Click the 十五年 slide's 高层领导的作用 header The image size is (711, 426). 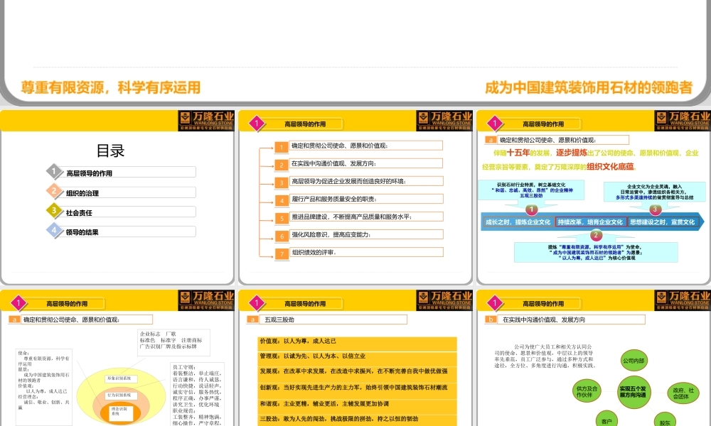click(542, 124)
